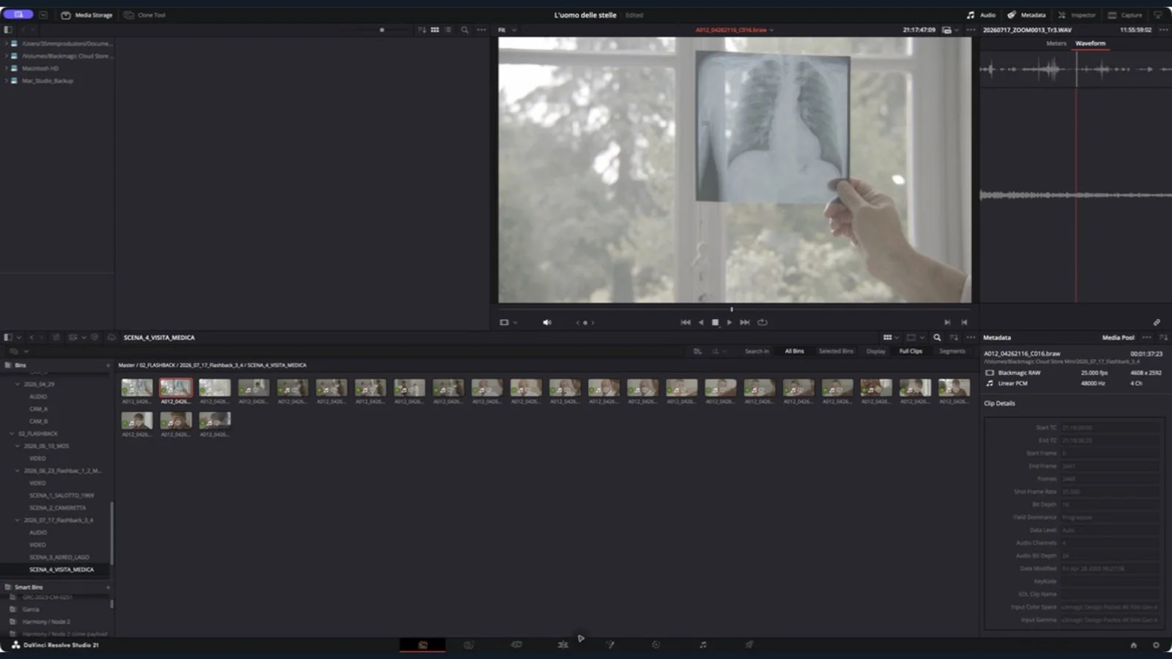This screenshot has width=1172, height=659.
Task: Open media pool search magnifier
Action: (x=937, y=338)
